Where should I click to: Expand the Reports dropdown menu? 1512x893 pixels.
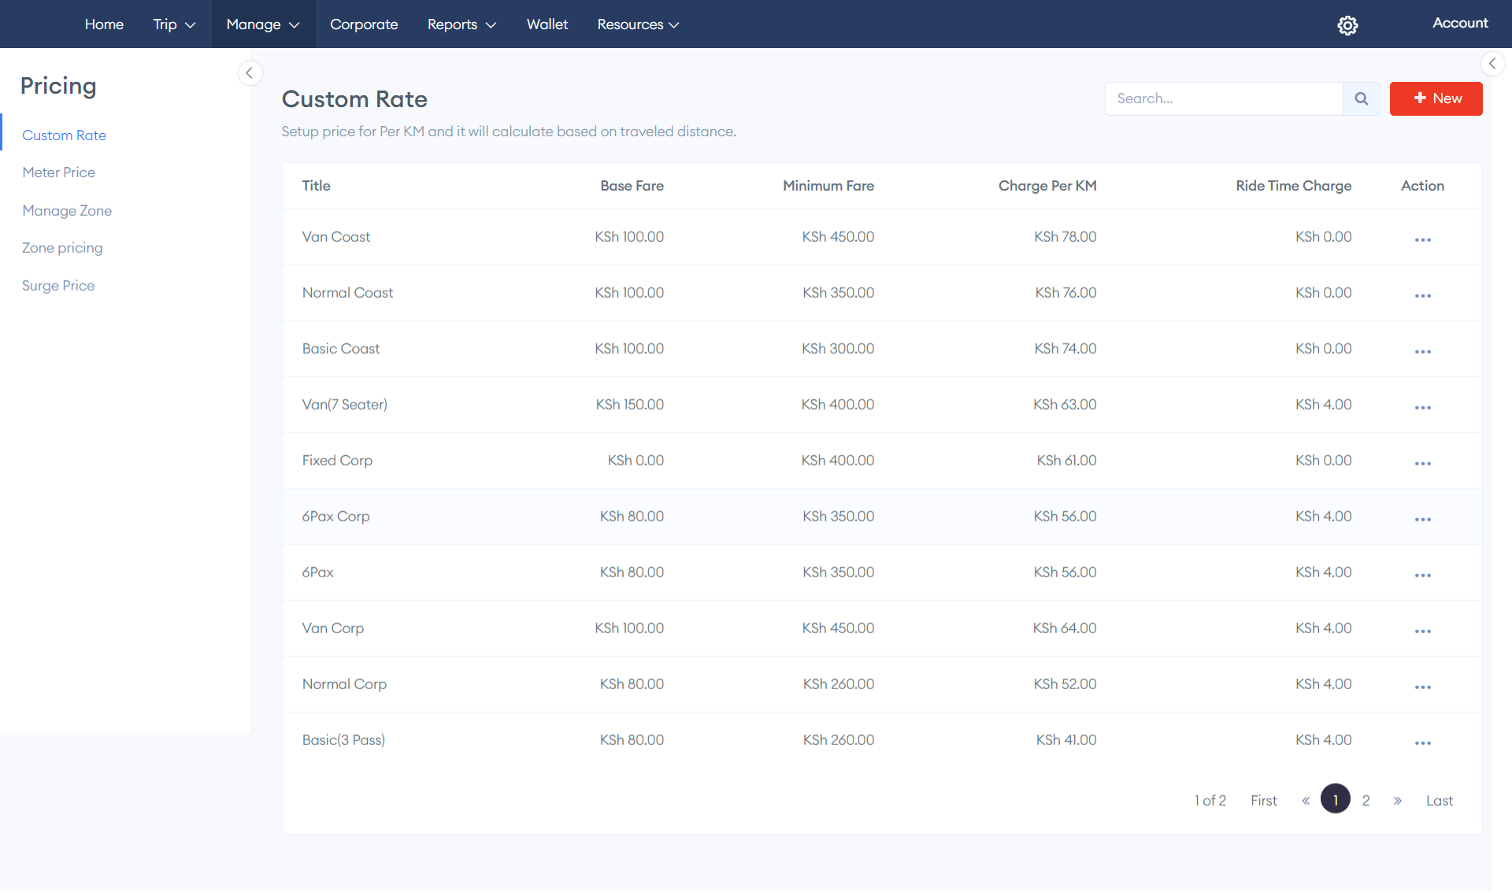(461, 24)
